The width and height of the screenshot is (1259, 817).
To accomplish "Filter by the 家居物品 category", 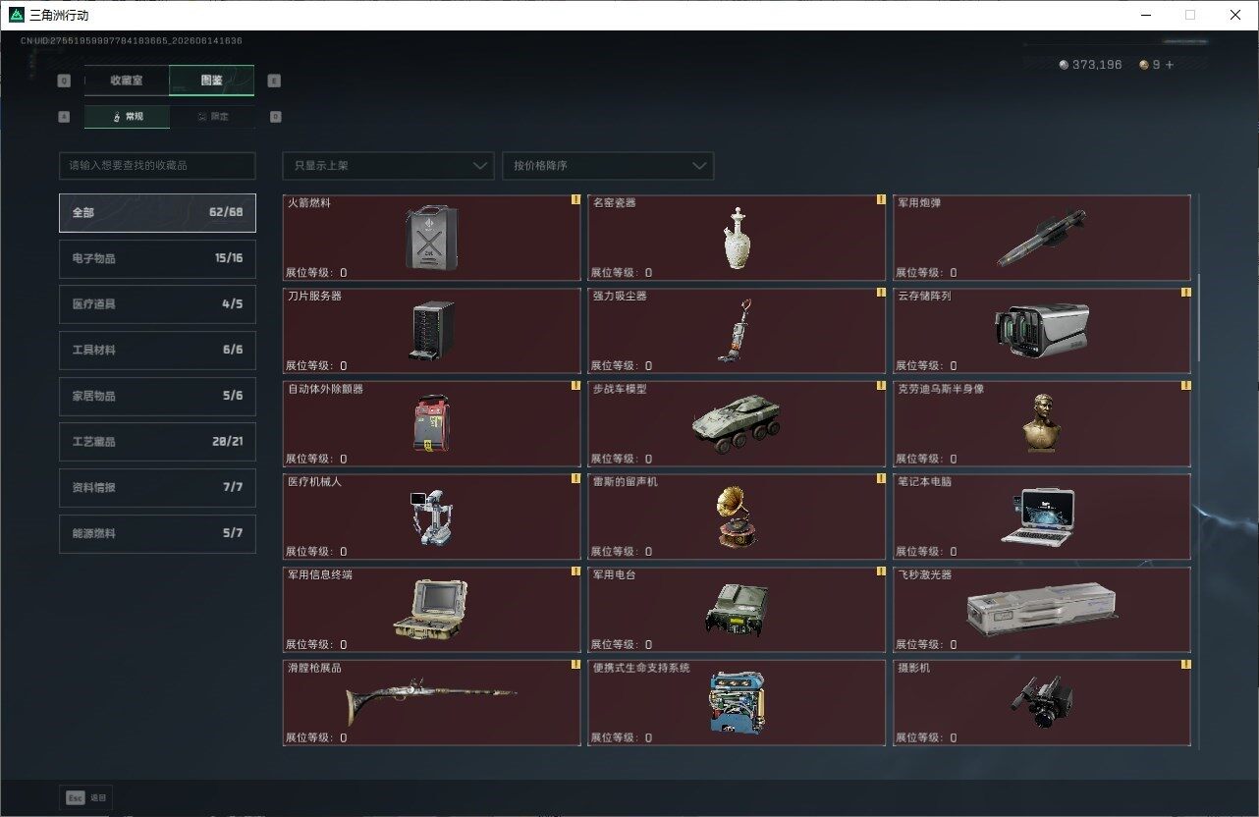I will pyautogui.click(x=157, y=396).
